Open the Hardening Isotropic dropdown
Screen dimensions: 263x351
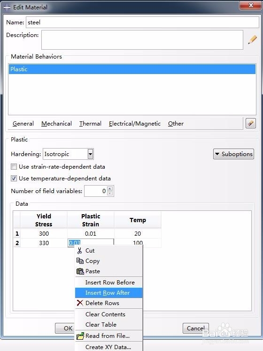pos(90,154)
